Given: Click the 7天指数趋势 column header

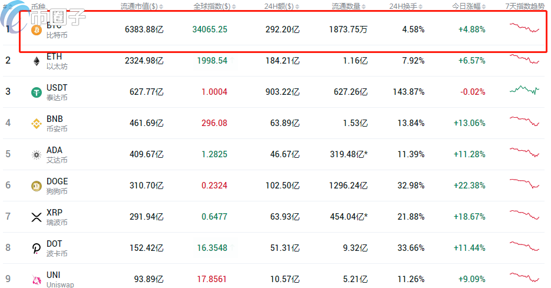Looking at the screenshot, I should pyautogui.click(x=524, y=6).
